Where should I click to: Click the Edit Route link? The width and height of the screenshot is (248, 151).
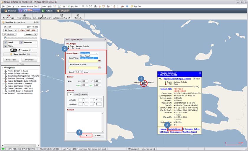click(164, 132)
